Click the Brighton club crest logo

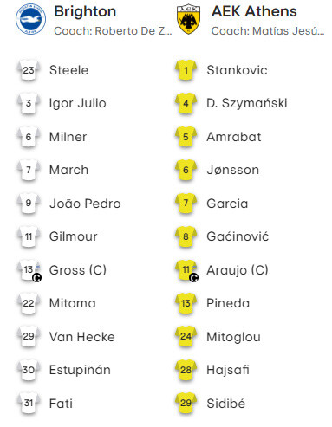coord(30,19)
